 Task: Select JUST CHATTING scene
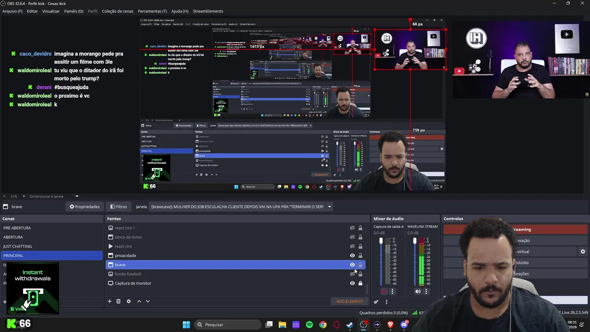(x=52, y=246)
